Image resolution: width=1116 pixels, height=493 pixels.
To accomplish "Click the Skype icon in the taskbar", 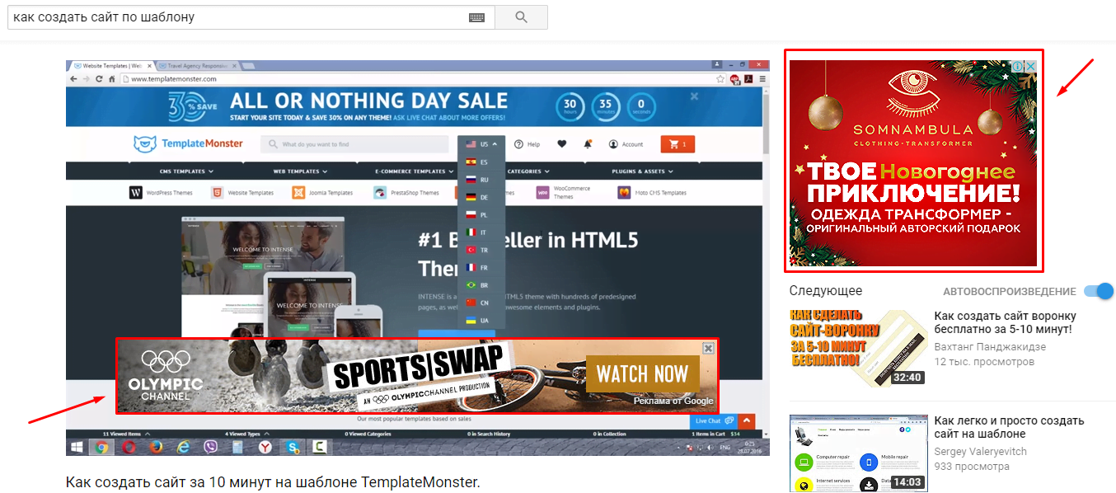I will pyautogui.click(x=292, y=448).
